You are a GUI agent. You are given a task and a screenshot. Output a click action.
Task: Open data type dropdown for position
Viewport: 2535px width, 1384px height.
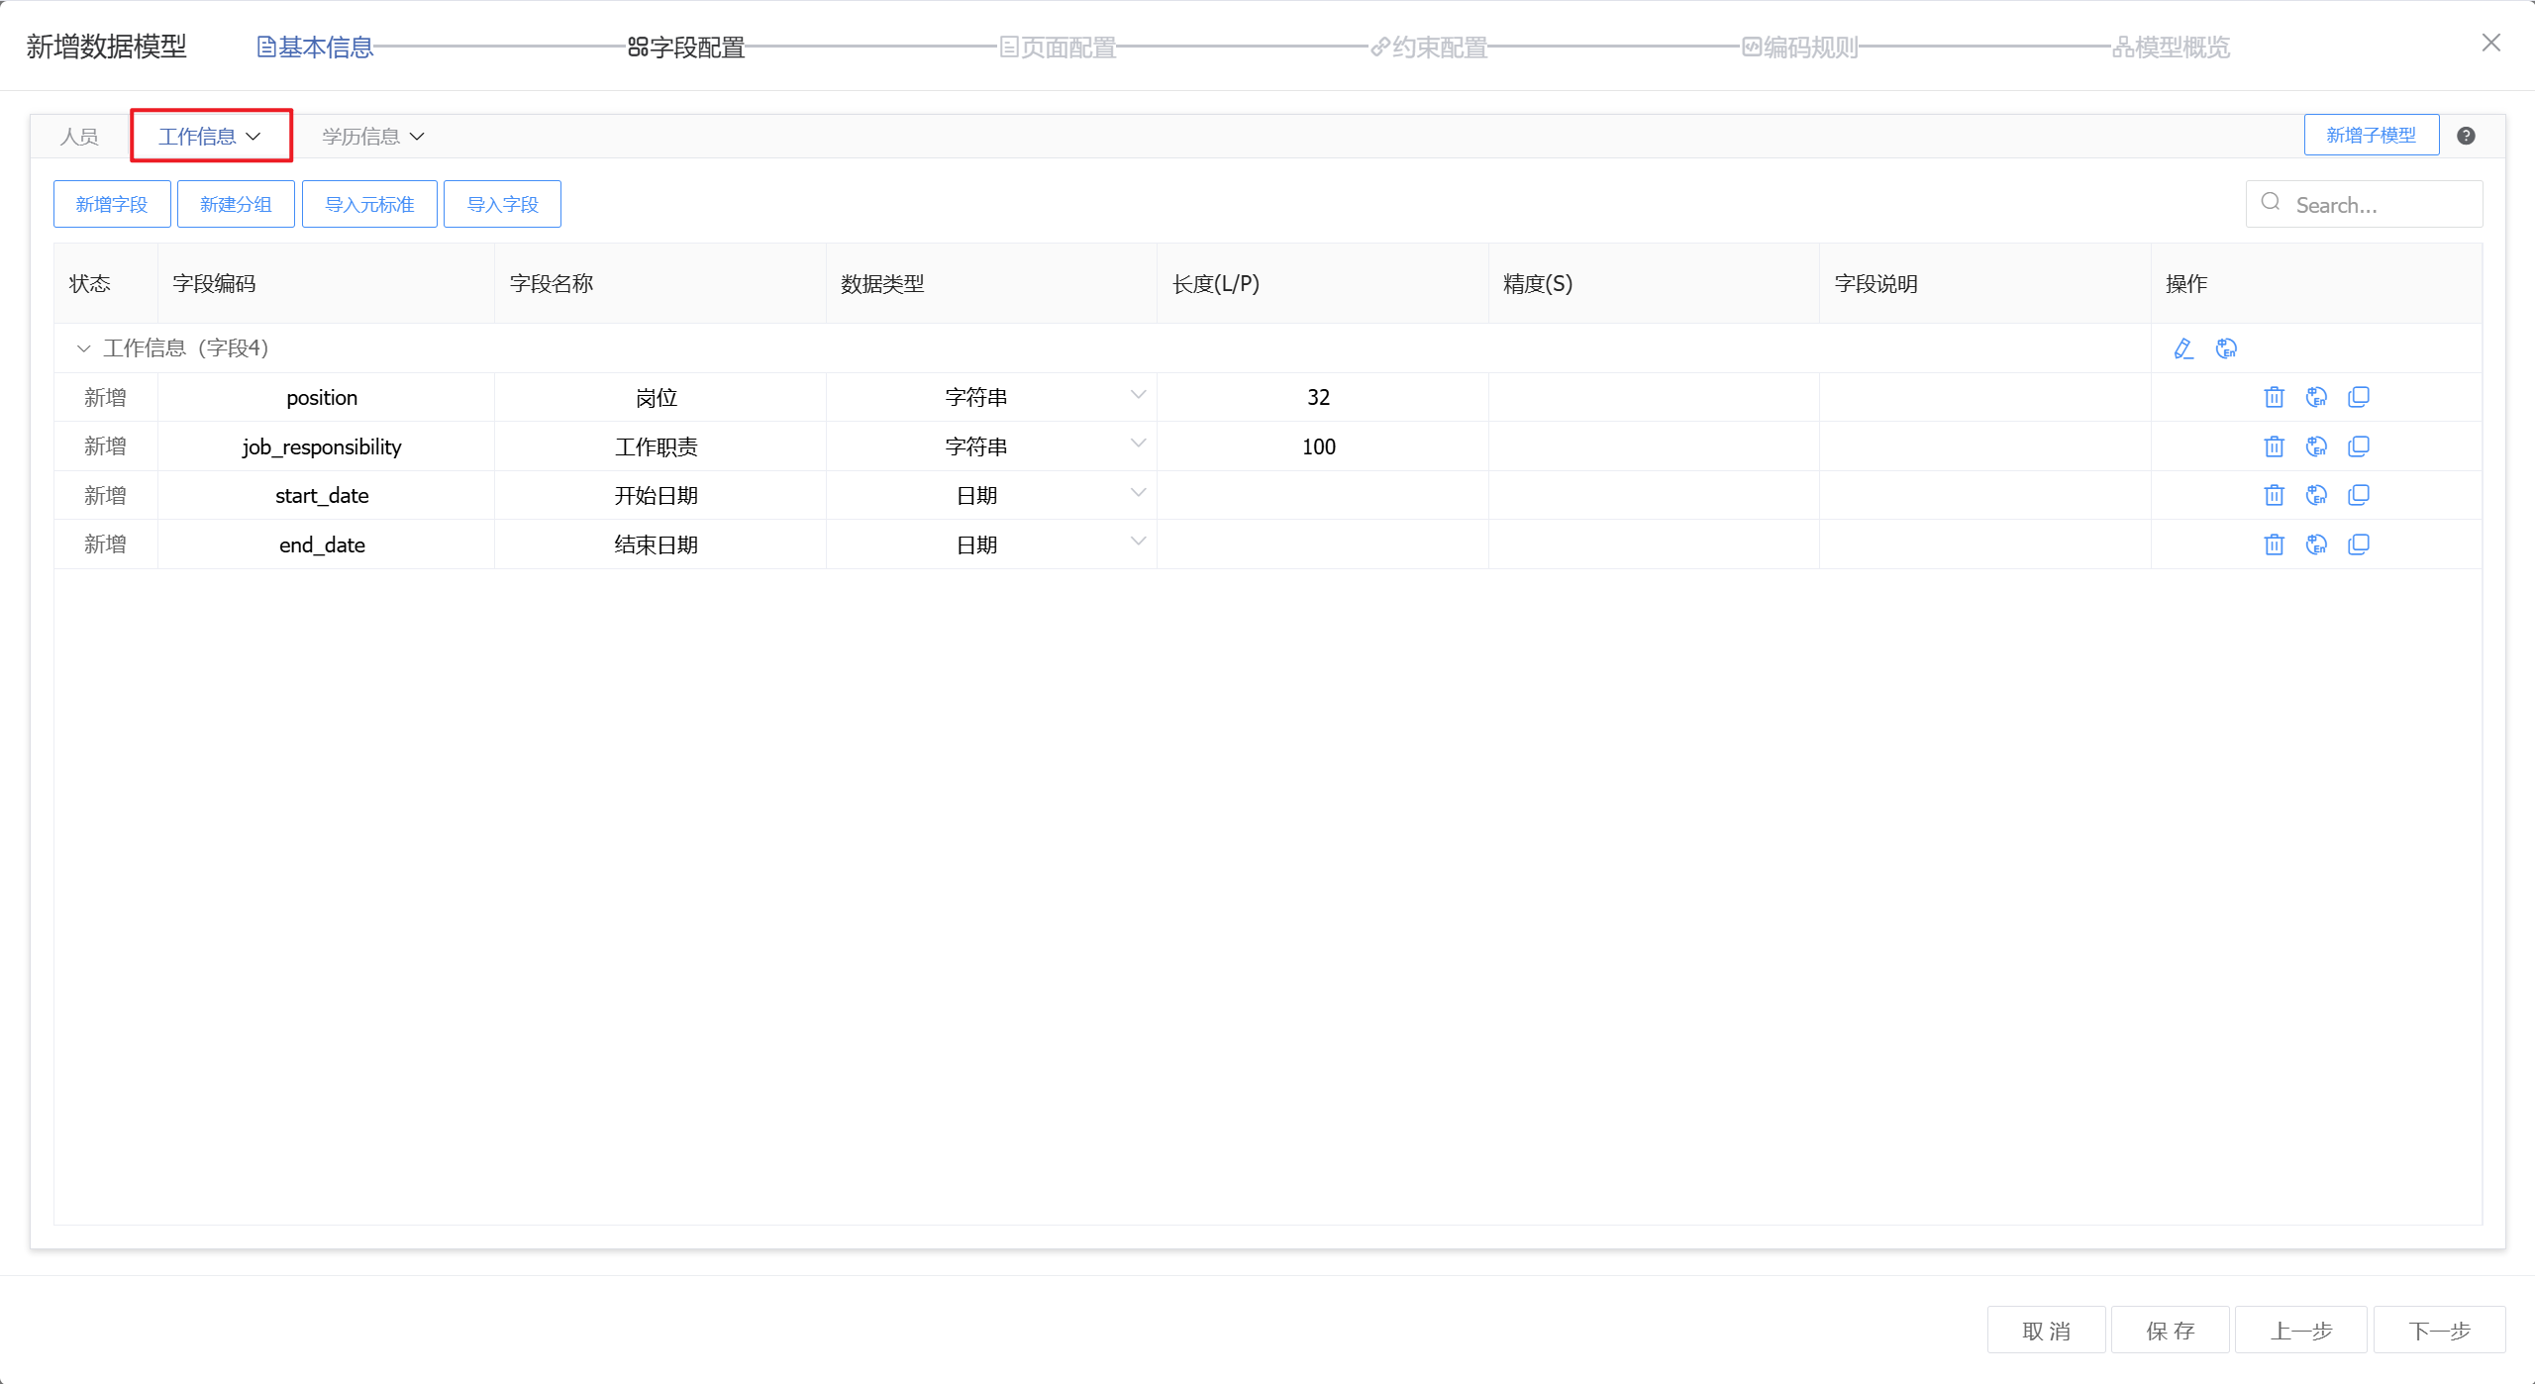1138,395
